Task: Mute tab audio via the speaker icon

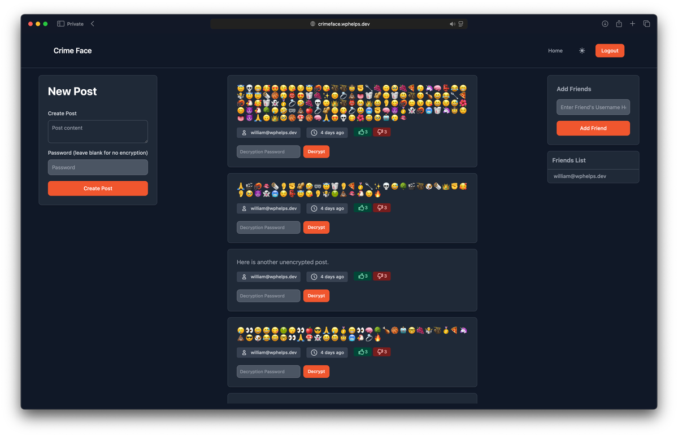Action: coord(452,24)
